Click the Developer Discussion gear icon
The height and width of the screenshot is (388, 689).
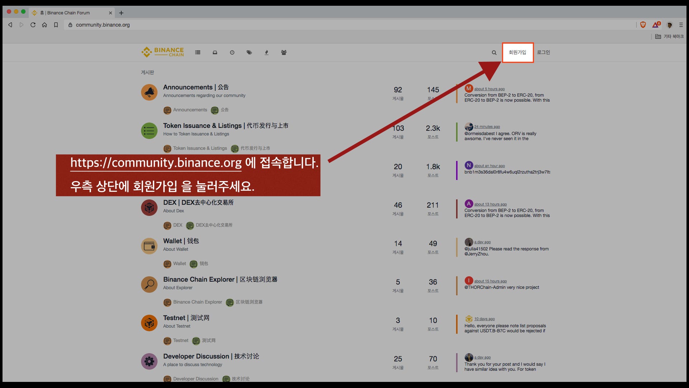coord(149,361)
